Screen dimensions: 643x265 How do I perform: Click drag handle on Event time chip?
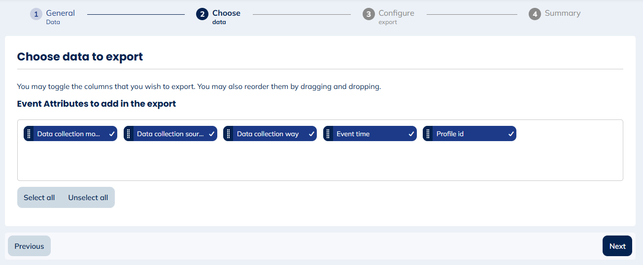pos(328,134)
